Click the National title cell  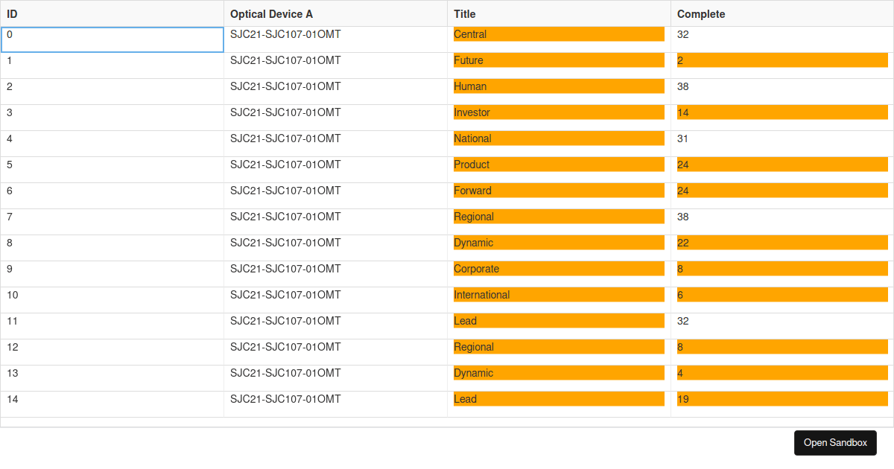[559, 139]
